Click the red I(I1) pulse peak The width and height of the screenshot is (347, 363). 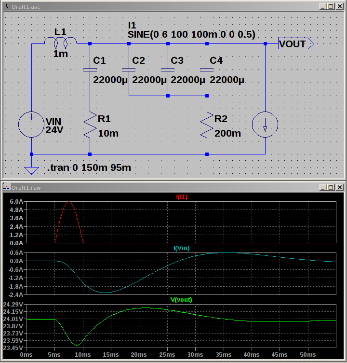coord(69,202)
